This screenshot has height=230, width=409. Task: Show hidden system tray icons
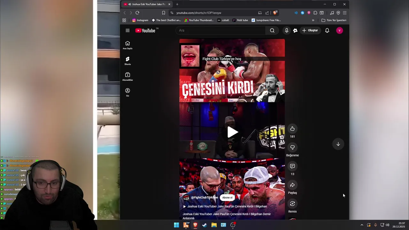pos(362,225)
